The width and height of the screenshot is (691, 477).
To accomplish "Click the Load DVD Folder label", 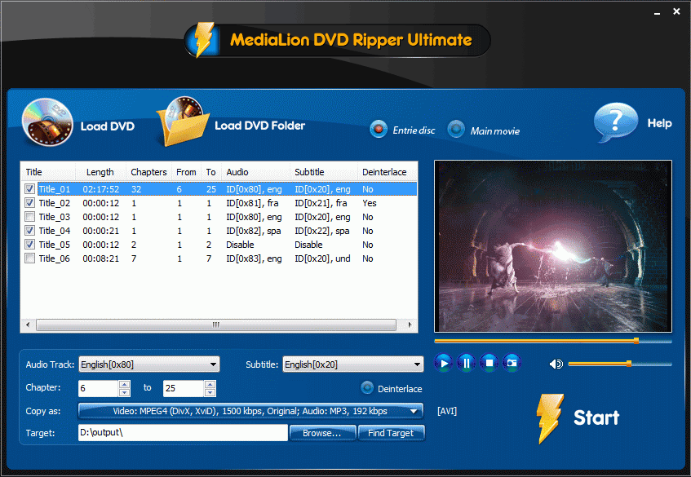I will tap(259, 126).
